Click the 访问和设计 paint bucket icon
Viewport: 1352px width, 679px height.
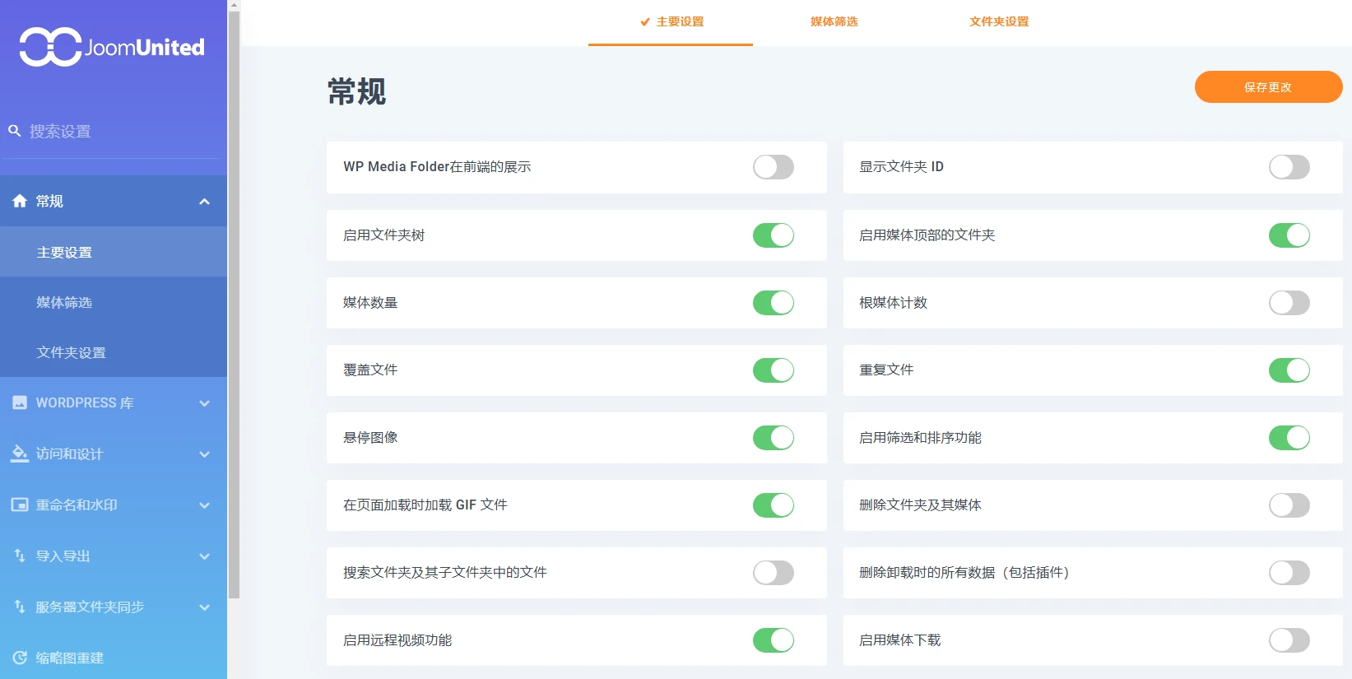click(x=20, y=453)
